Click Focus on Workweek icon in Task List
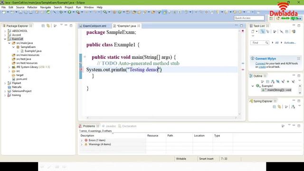 click(275, 31)
